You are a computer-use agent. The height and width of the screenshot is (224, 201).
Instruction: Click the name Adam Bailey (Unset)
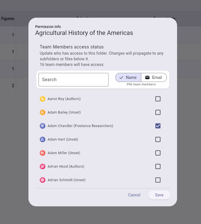[x=64, y=112]
